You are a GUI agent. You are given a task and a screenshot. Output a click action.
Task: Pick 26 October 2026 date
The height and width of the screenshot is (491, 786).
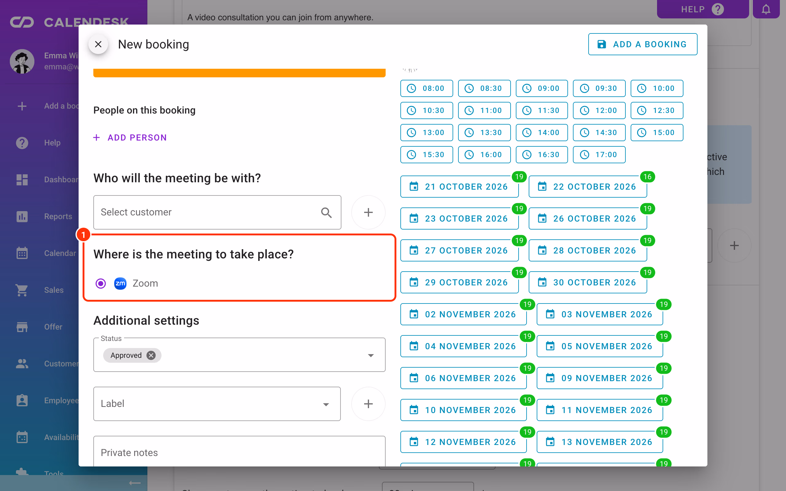(588, 218)
